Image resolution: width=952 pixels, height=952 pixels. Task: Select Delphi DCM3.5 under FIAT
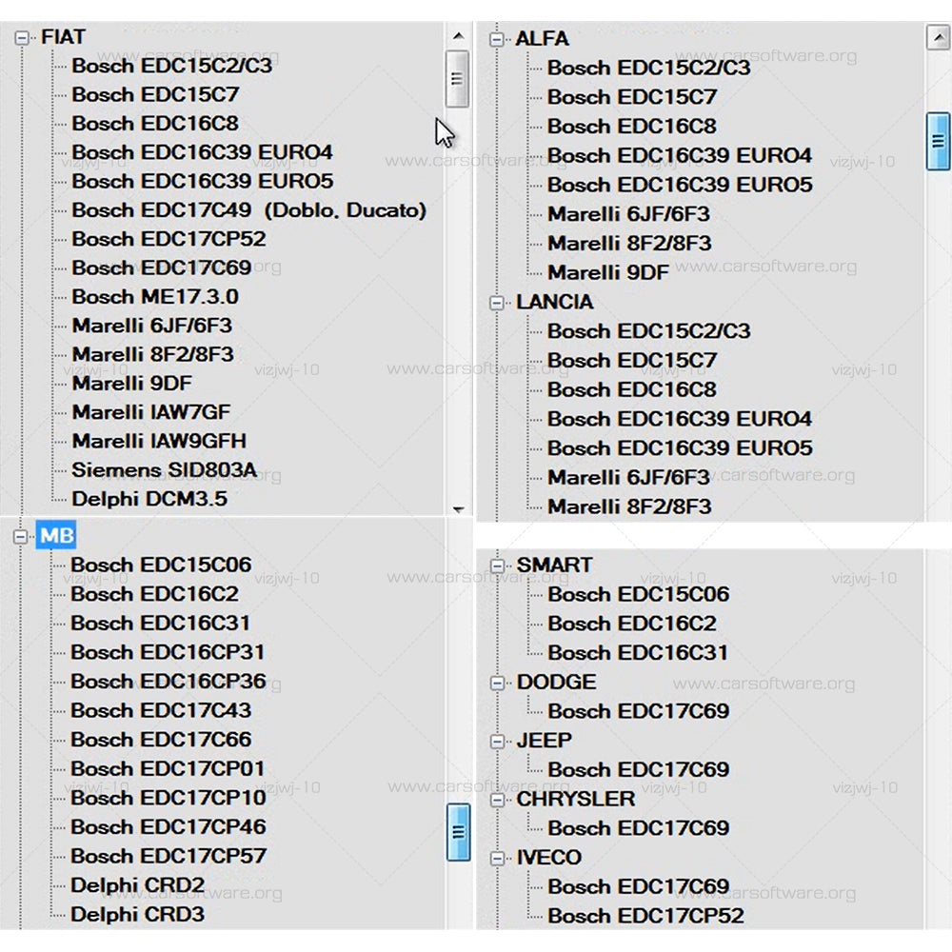(x=149, y=499)
